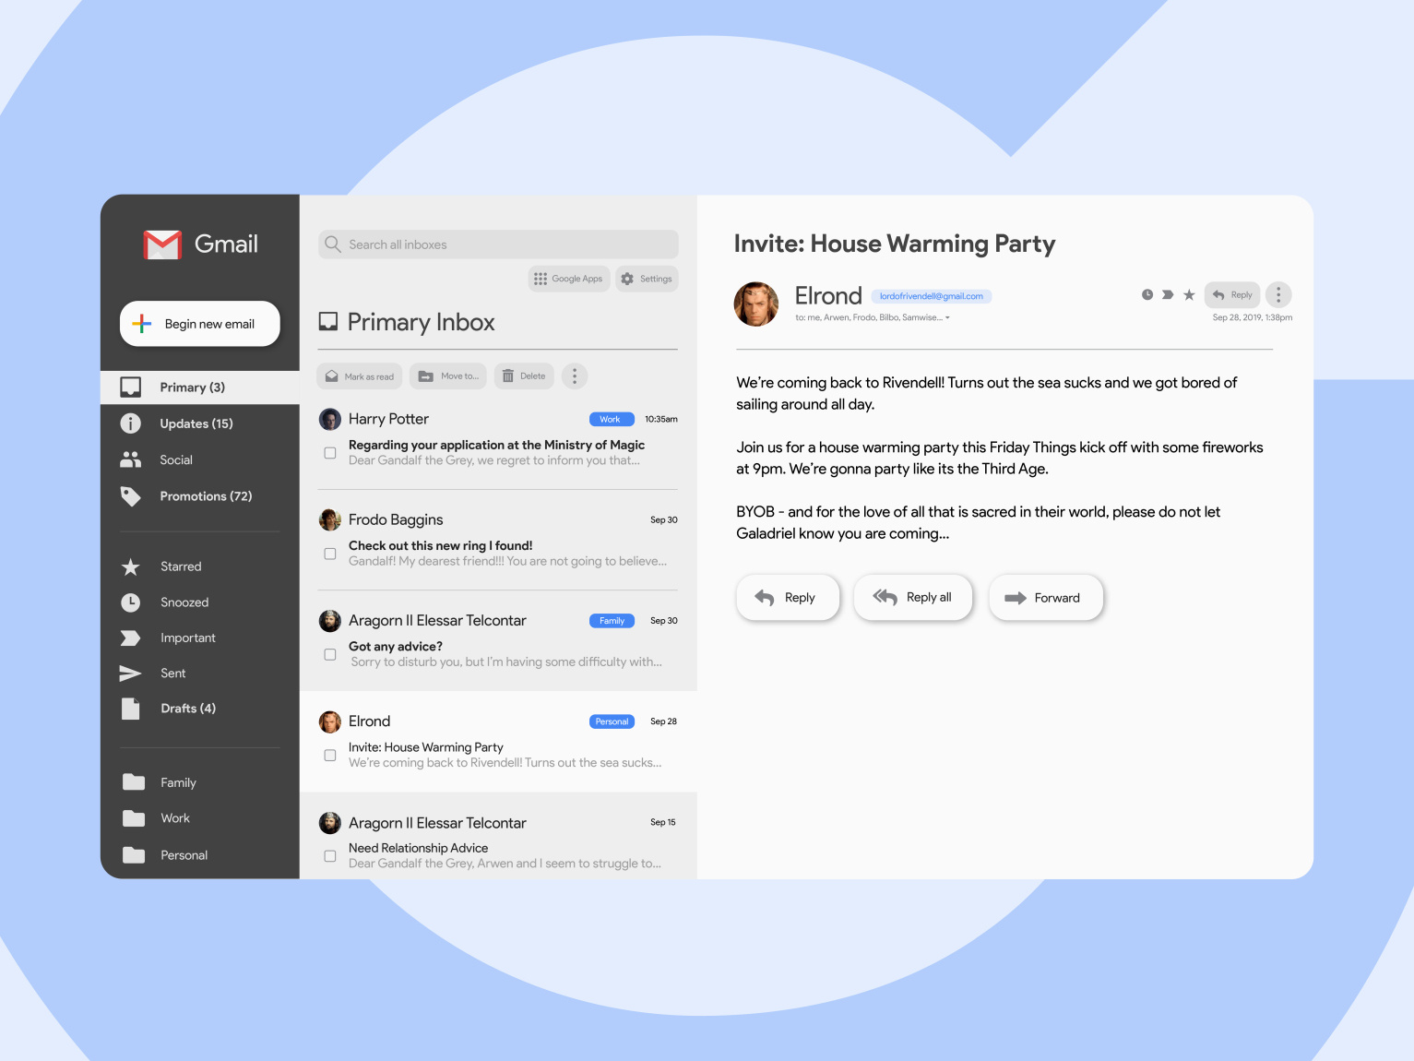
Task: Select Frodo Baggins' email via its checkbox
Action: click(x=329, y=554)
